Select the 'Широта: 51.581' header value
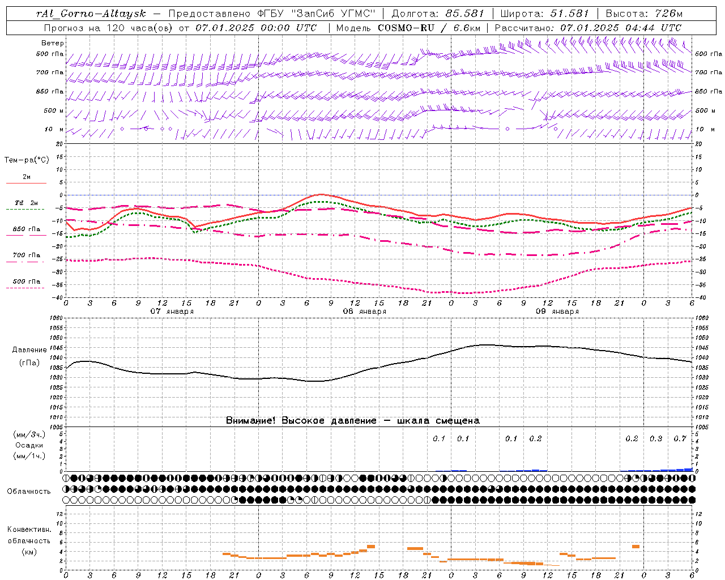Screen dimensions: 725x580 (545, 14)
